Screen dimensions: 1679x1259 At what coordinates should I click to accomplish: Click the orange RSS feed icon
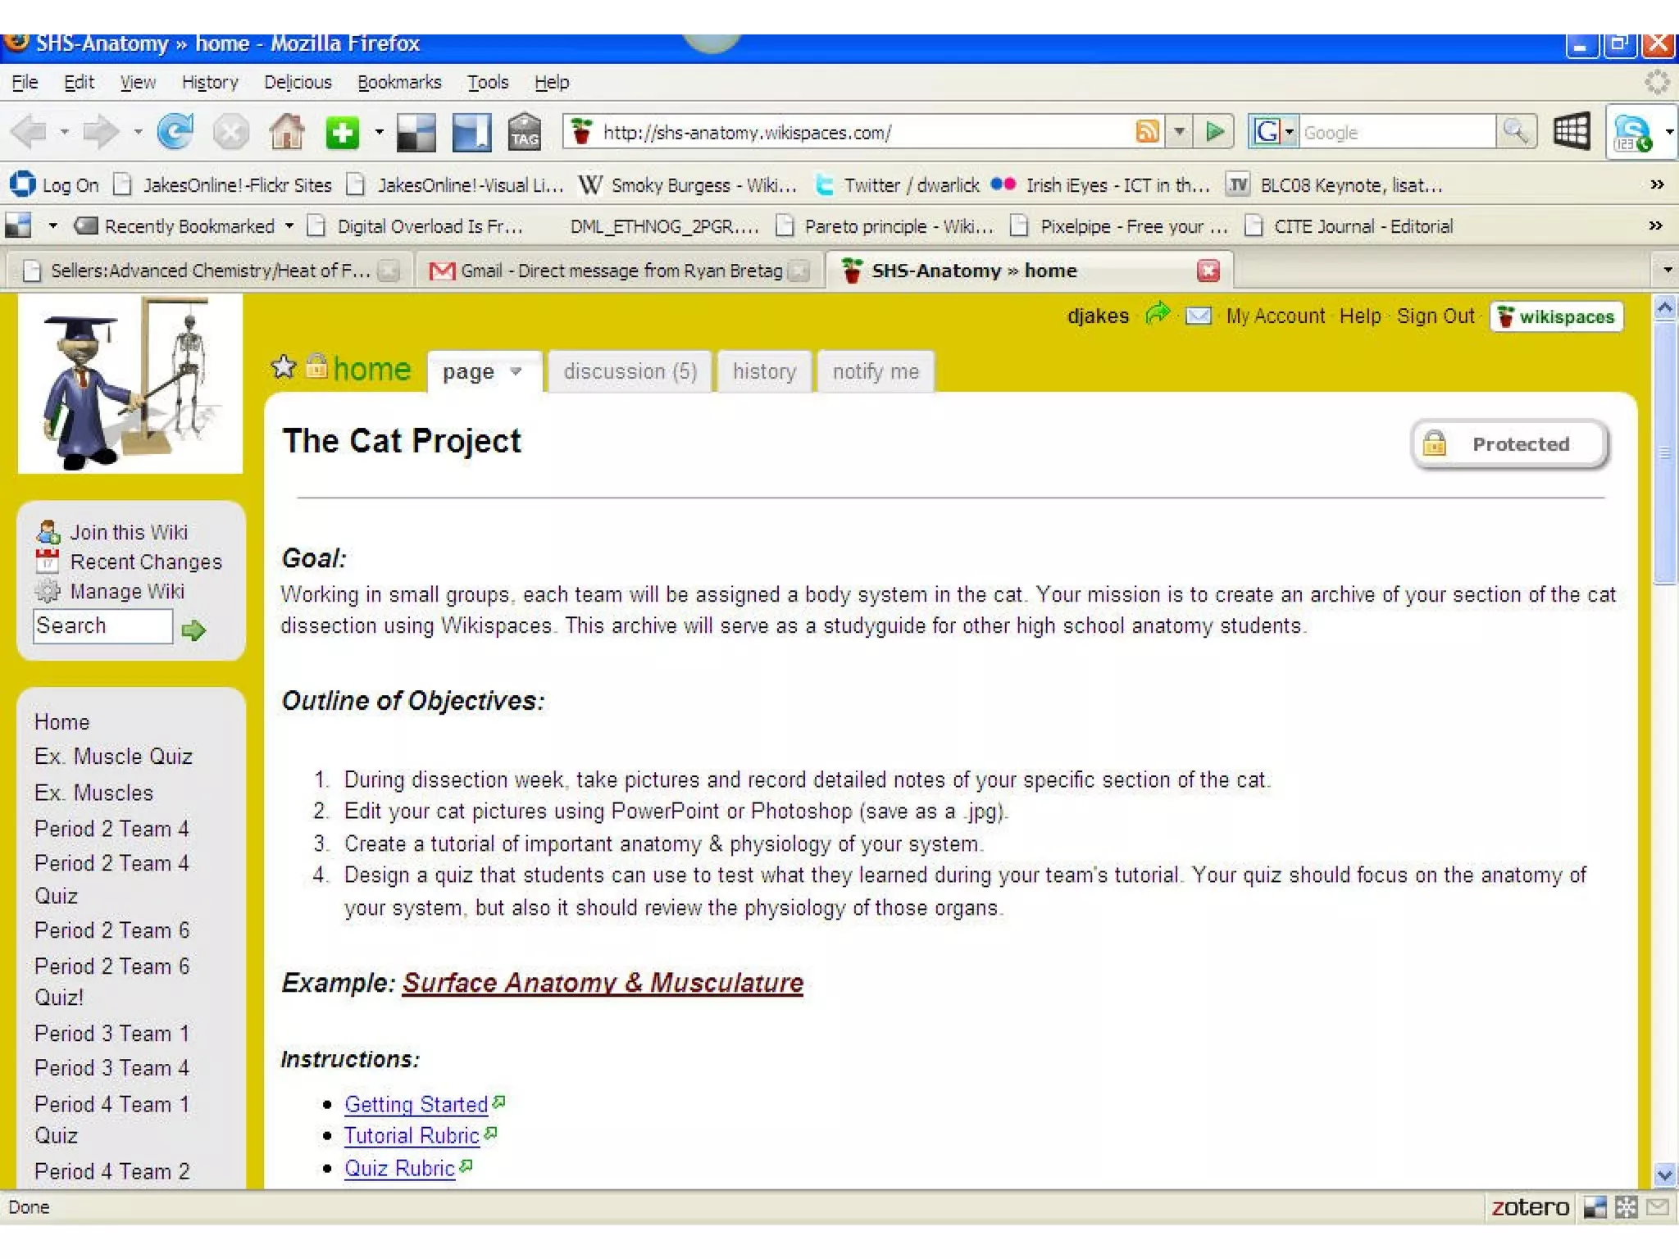[1147, 131]
